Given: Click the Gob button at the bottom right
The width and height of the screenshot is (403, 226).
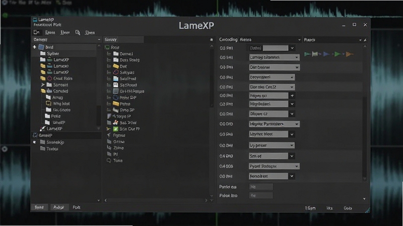Looking at the screenshot, I should tap(348, 208).
